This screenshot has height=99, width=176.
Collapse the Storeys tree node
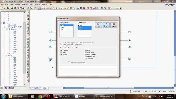tap(2, 23)
